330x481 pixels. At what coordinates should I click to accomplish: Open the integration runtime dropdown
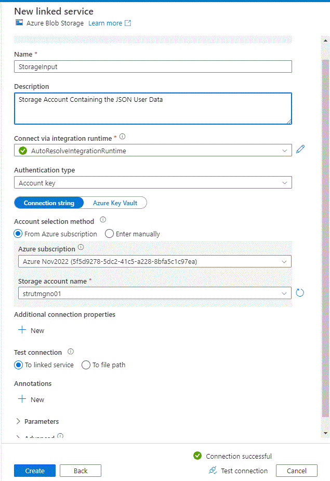coord(153,151)
